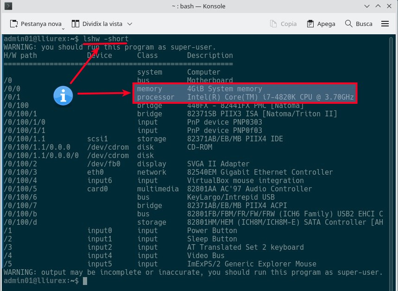This screenshot has height=291, width=398.
Task: Click the underlined 'lshw -short' command text
Action: pyautogui.click(x=106, y=38)
